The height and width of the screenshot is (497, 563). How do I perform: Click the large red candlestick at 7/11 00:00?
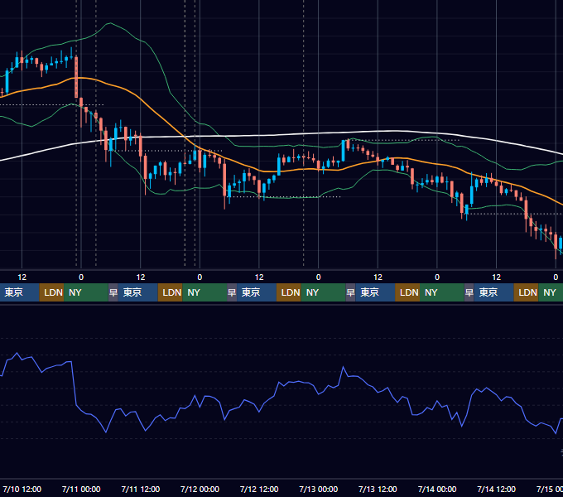[76, 77]
